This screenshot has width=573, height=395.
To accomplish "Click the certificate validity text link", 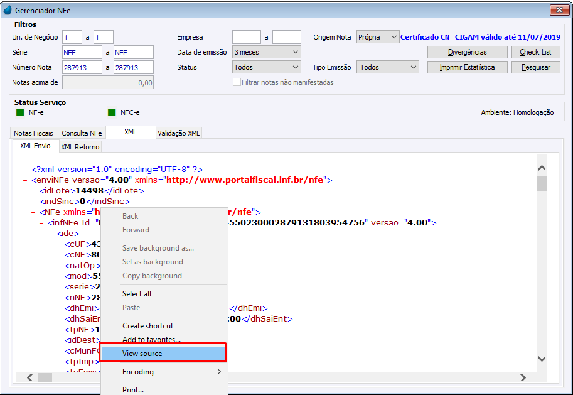I will click(x=480, y=37).
